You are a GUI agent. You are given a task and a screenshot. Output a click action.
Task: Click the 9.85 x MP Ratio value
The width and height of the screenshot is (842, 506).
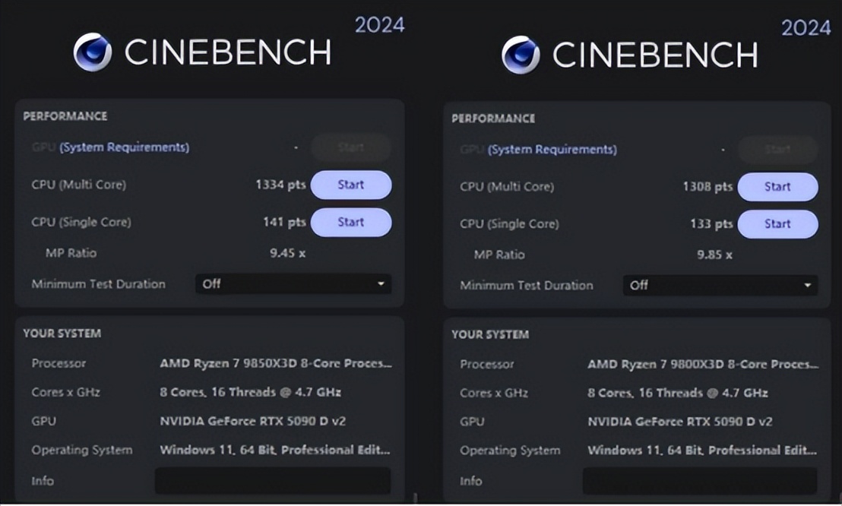pos(714,255)
